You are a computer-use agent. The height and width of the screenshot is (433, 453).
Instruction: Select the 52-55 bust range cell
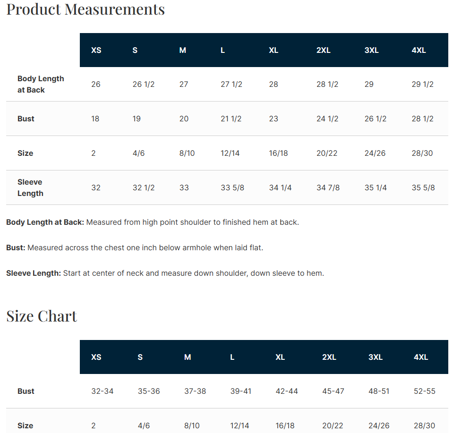tap(424, 391)
